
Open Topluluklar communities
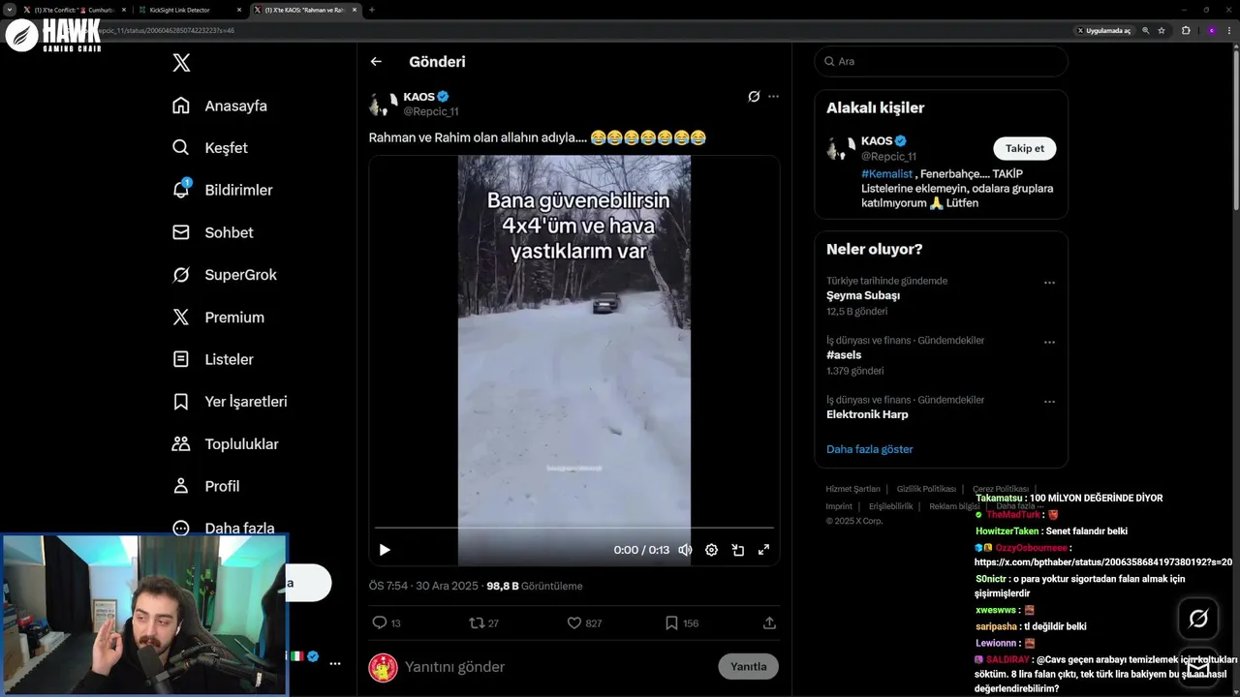[x=225, y=444]
